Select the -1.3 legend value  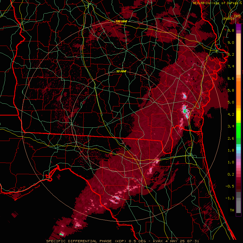pos(230,198)
